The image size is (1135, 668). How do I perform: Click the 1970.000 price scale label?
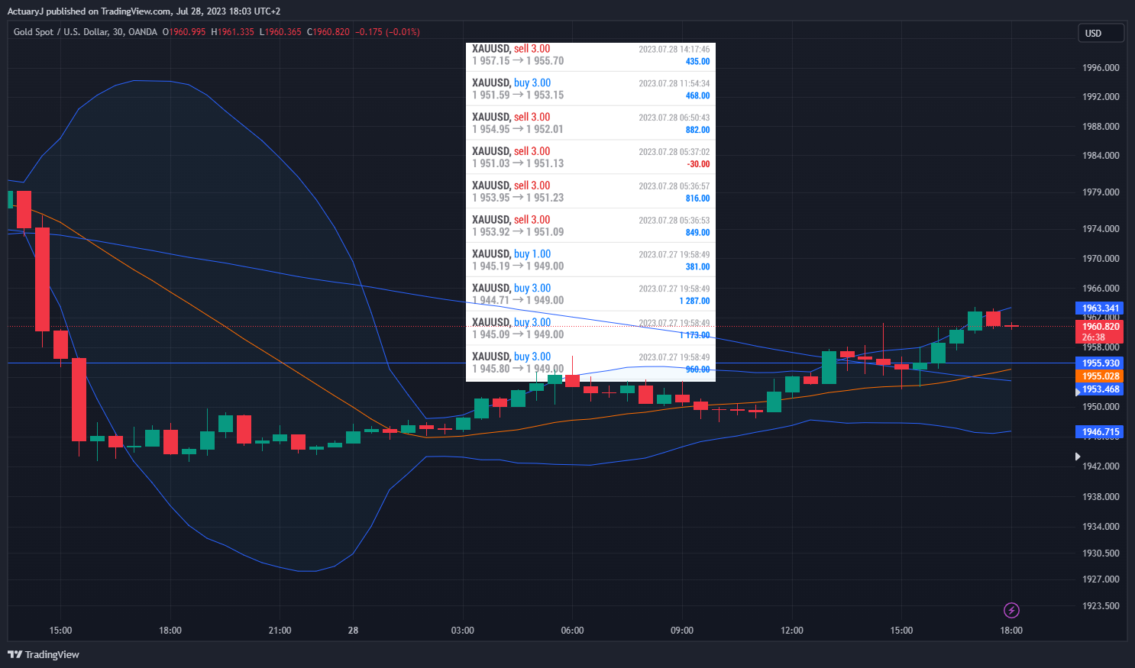(1101, 259)
